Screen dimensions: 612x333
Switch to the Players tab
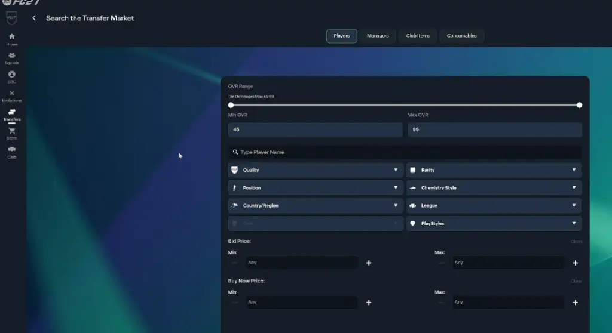(341, 36)
